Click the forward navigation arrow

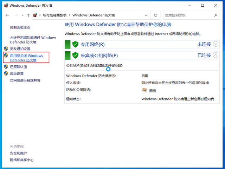tap(16, 15)
